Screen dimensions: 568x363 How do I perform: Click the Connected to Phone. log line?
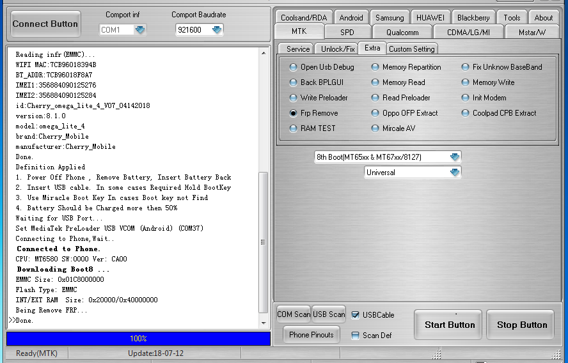click(59, 249)
